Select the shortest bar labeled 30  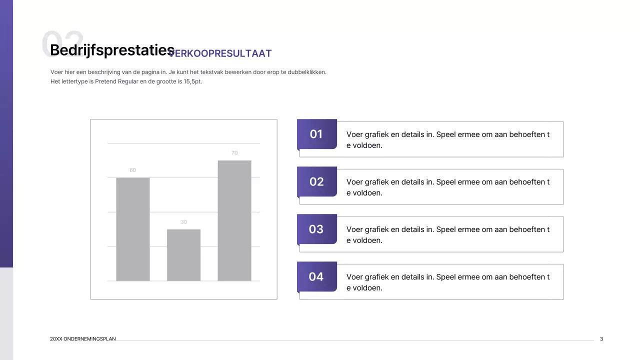[183, 255]
